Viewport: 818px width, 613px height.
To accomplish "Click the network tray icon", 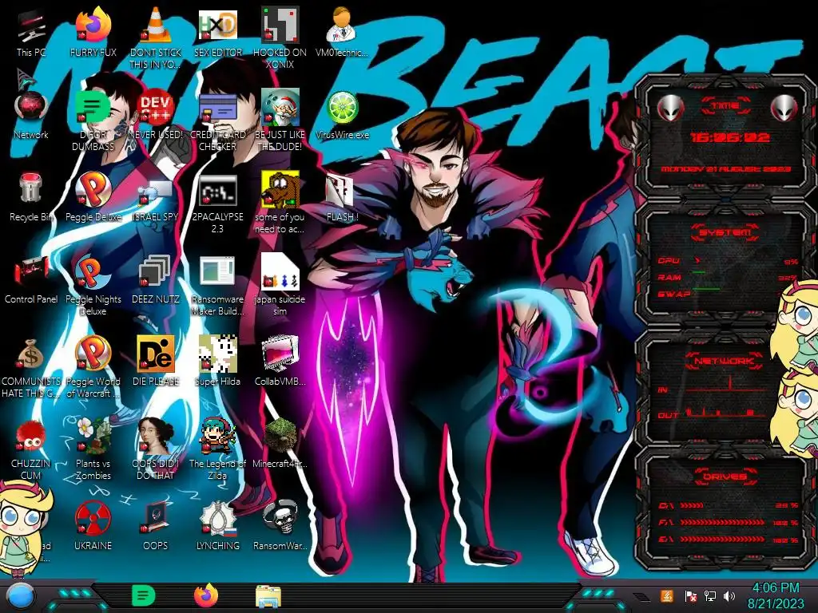I will [709, 595].
